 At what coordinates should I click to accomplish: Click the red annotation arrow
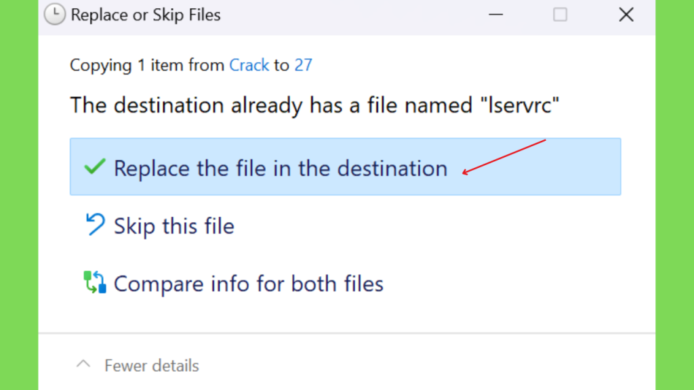pyautogui.click(x=504, y=157)
